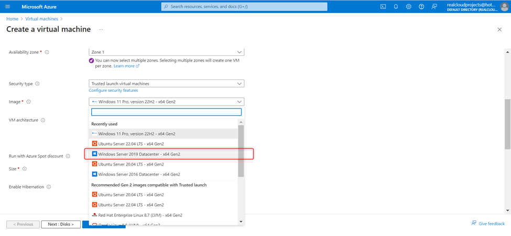Screen dimensions: 511x236
Task: Close the Create a virtual machine blade
Action: coord(499,30)
